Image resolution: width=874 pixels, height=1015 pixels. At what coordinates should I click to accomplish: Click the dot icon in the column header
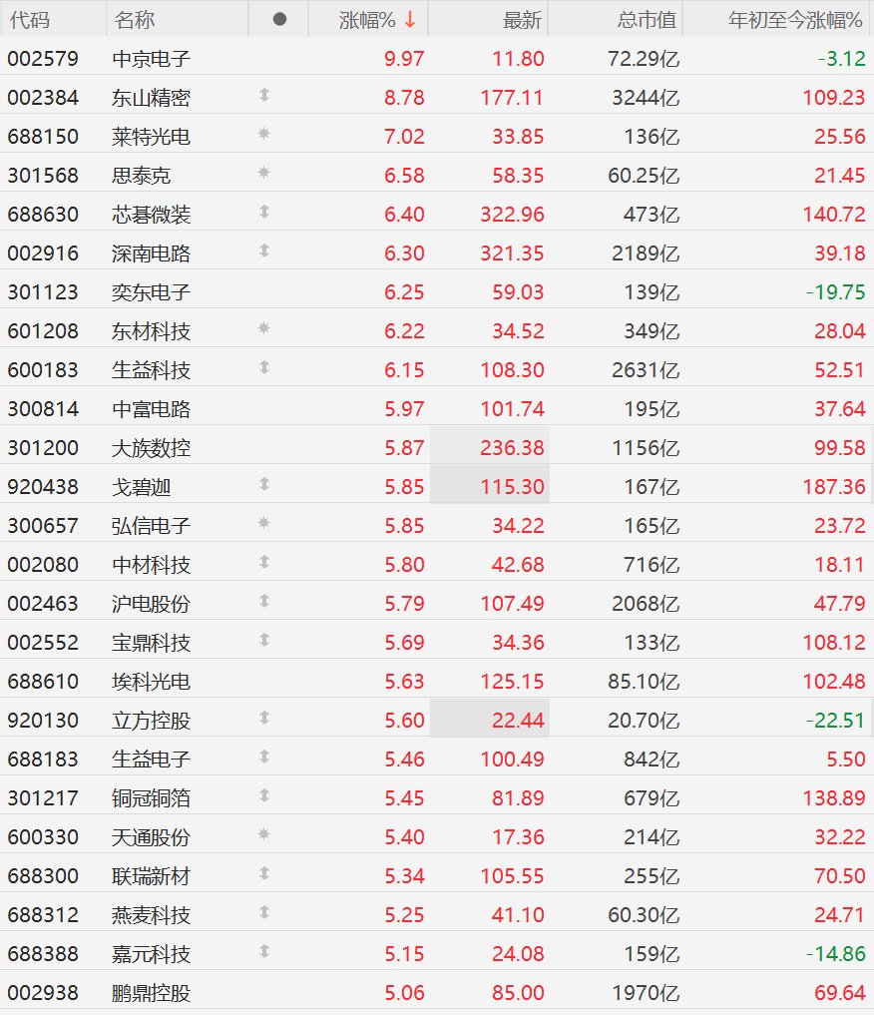point(279,19)
